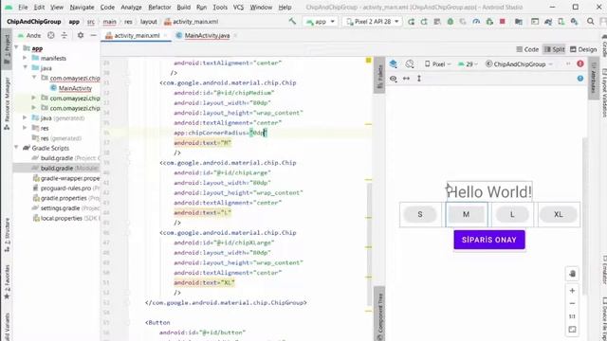
Task: Select build.gradle (Module) in tree
Action: click(x=57, y=168)
